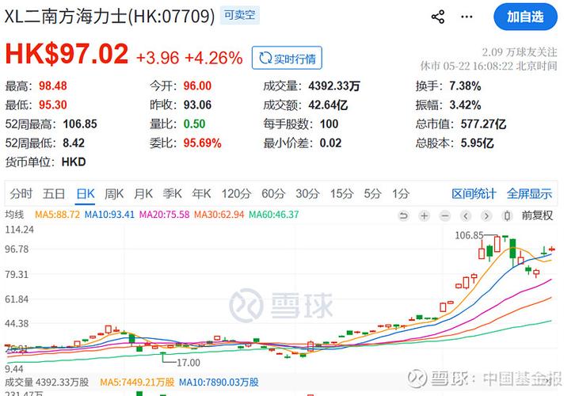Click the share icon
The width and height of the screenshot is (579, 396).
(x=437, y=17)
